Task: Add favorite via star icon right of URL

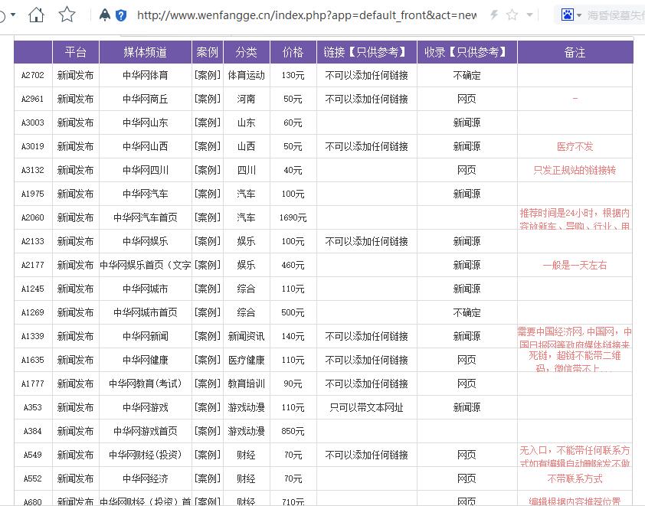Action: tap(512, 15)
